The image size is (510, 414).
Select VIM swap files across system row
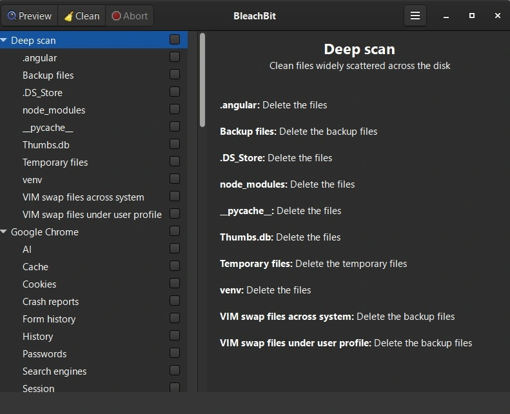coord(93,197)
